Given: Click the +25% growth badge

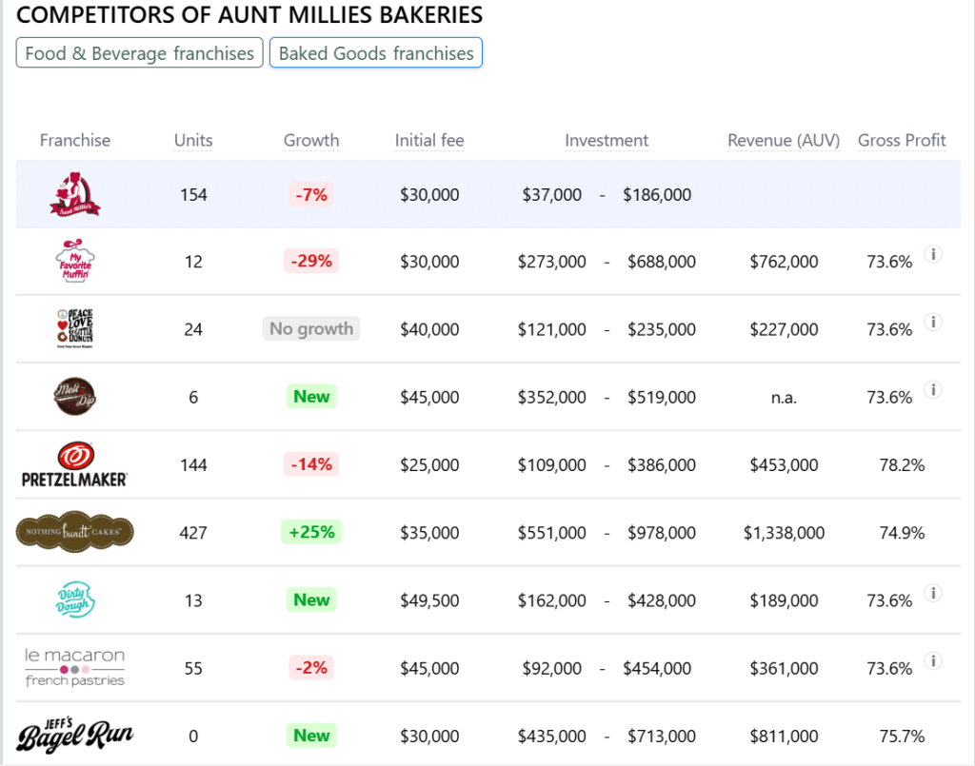Looking at the screenshot, I should [x=311, y=532].
